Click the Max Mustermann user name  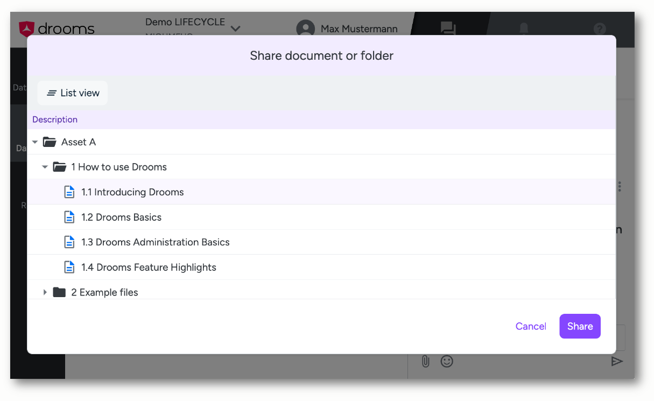pos(359,29)
